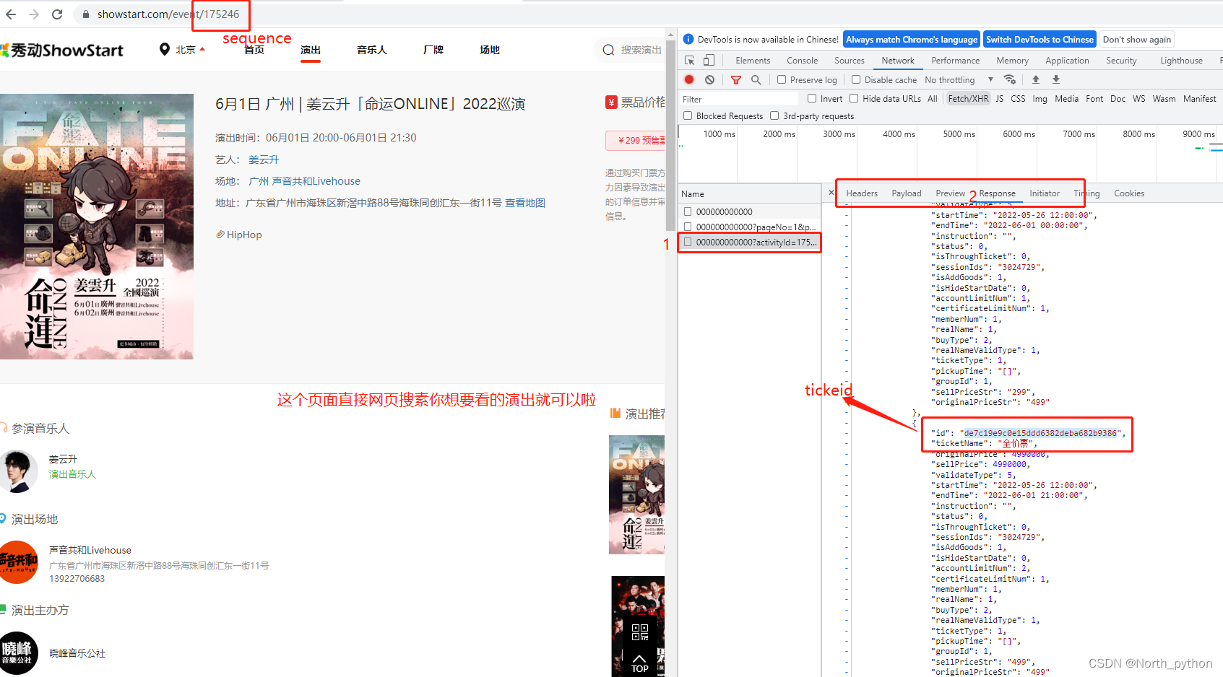Screen dimensions: 1223x677
Task: Click Always match Chrome's language button
Action: 912,40
